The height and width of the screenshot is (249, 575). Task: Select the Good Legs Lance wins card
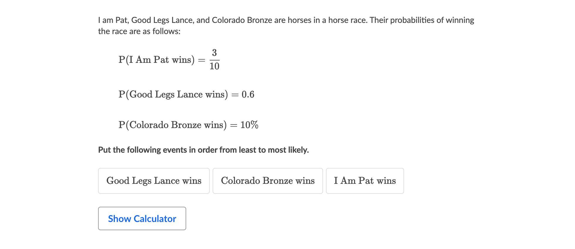pyautogui.click(x=154, y=181)
